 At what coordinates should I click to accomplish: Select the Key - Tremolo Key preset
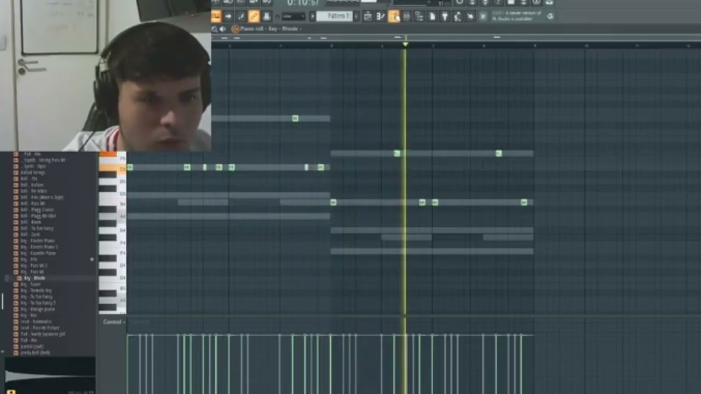pyautogui.click(x=36, y=291)
